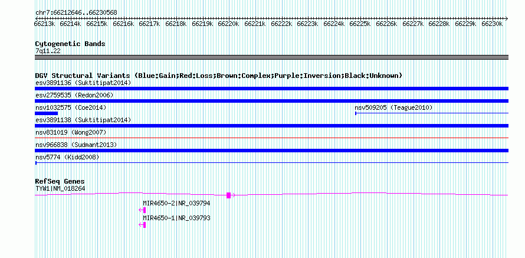This screenshot has width=525, height=258.
Task: Select the blue esv3891138 gain bar
Action: coord(271,126)
